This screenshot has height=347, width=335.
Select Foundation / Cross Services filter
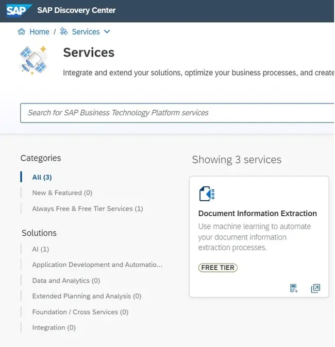80,312
